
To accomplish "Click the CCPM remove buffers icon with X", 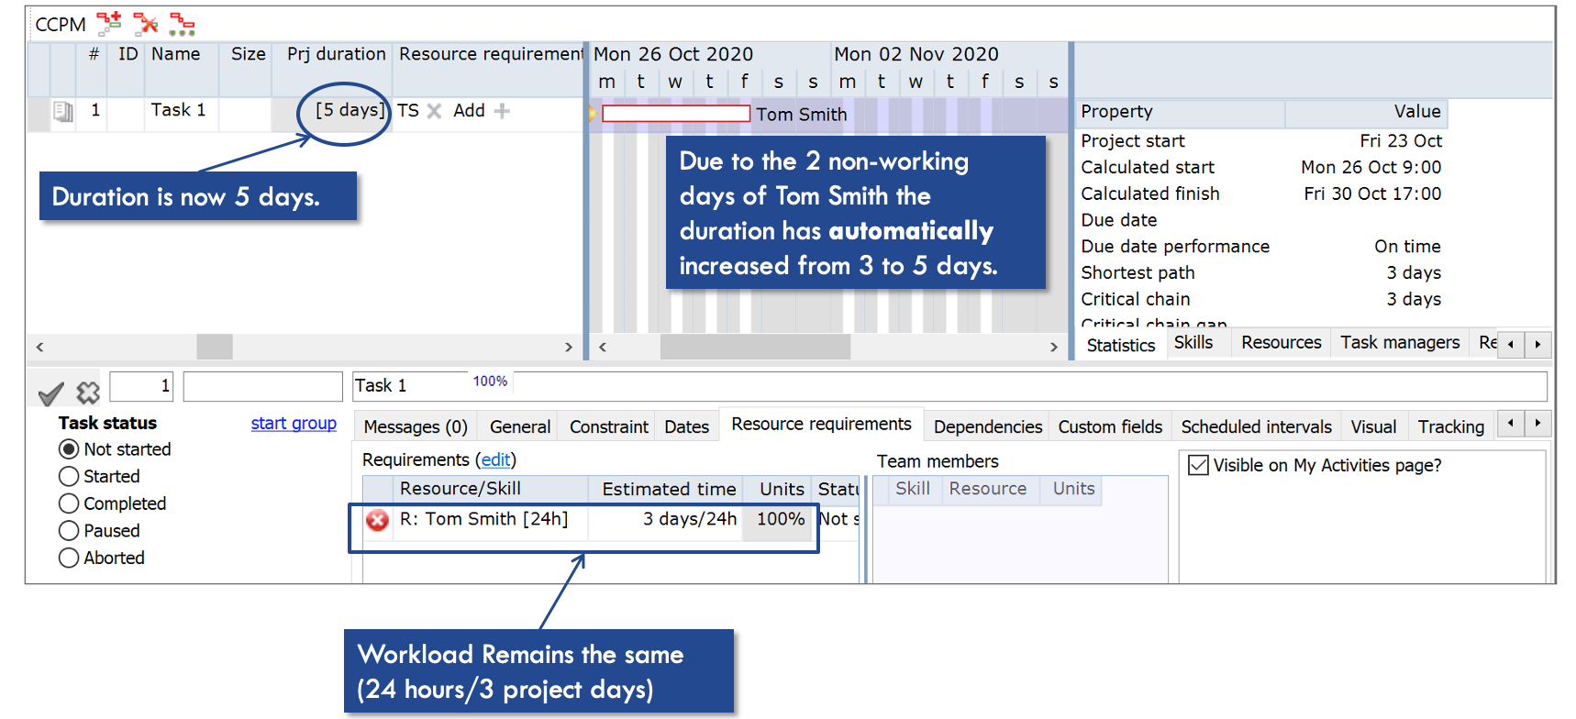I will (145, 23).
